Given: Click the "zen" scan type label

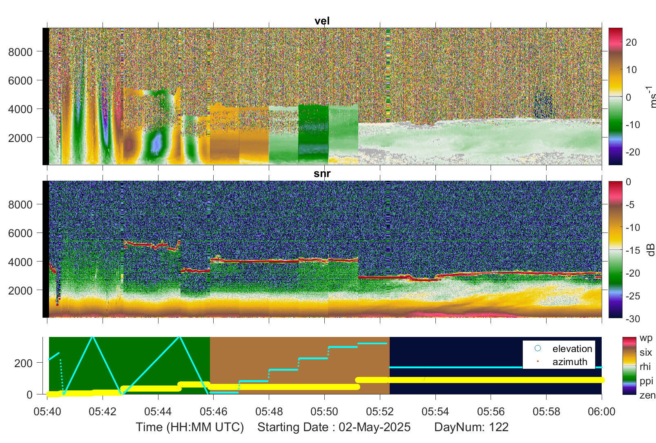Looking at the screenshot, I should [x=647, y=395].
